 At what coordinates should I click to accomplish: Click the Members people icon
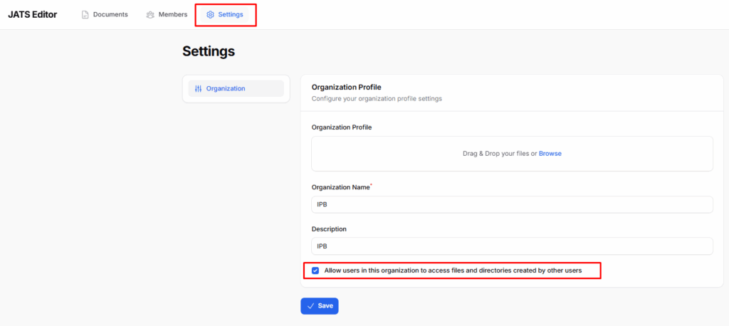(150, 15)
